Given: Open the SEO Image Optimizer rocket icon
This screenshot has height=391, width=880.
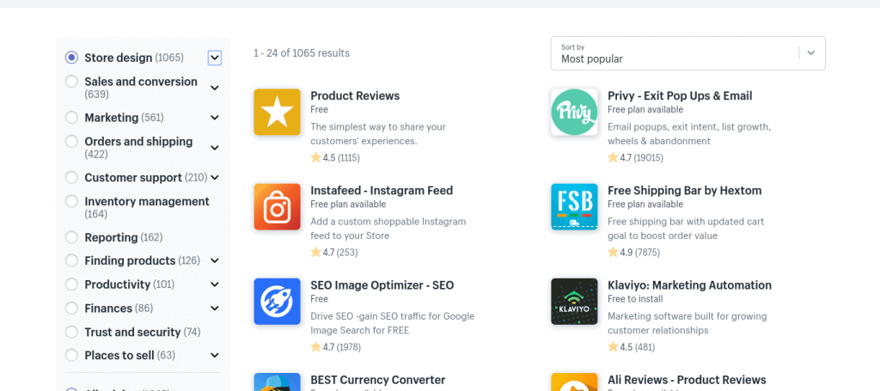Looking at the screenshot, I should 277,302.
